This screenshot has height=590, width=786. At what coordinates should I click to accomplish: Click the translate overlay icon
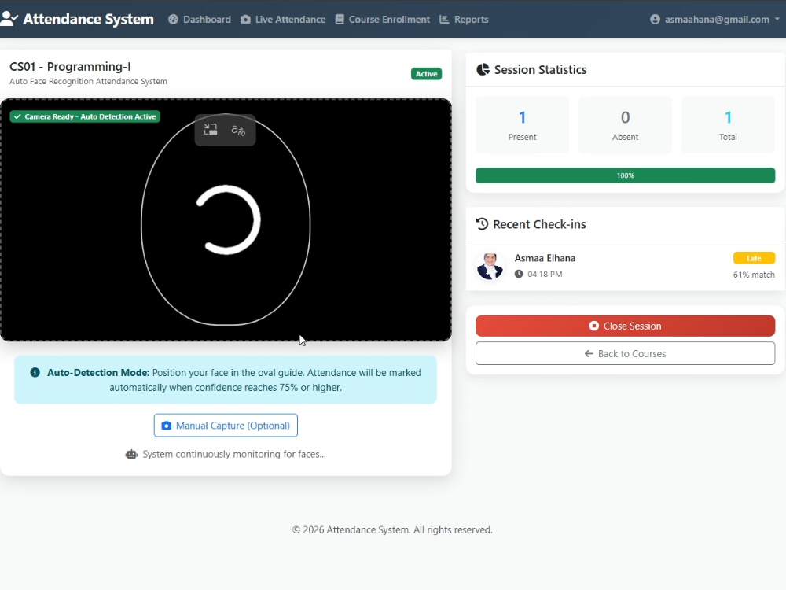click(238, 131)
